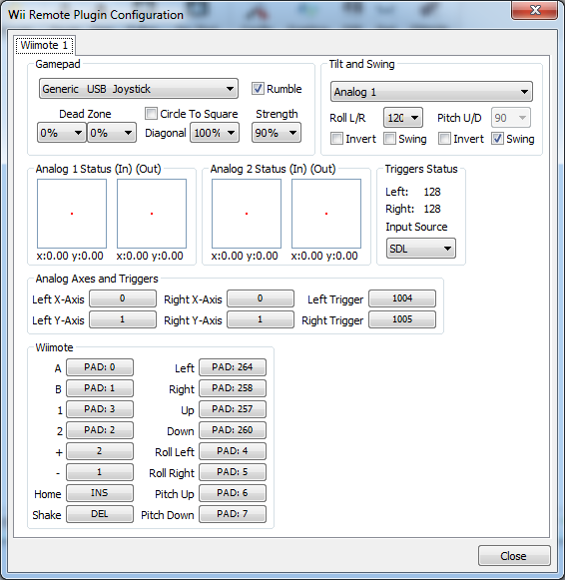This screenshot has width=565, height=580.
Task: Open the Diagonal 100% dropdown
Action: pos(215,133)
